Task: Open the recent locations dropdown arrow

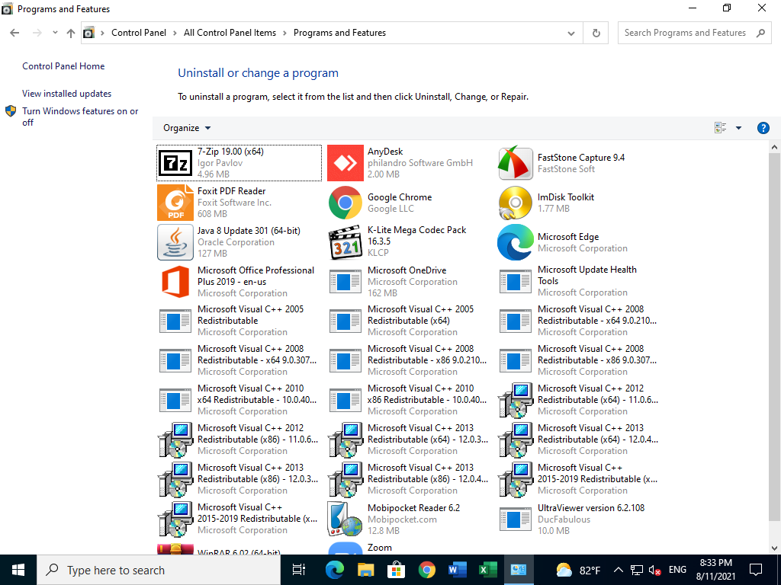Action: pyautogui.click(x=55, y=33)
